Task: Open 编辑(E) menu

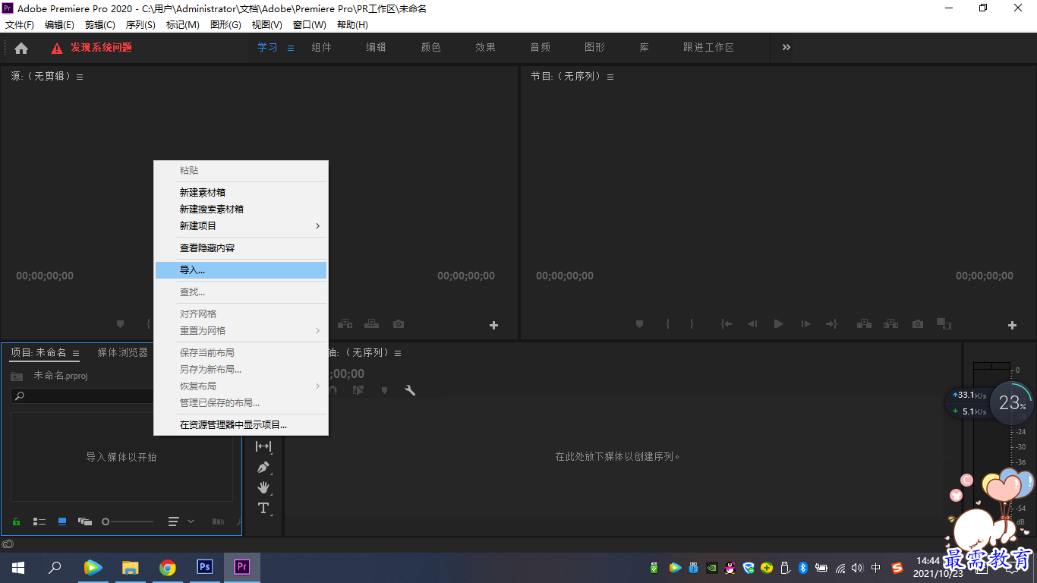Action: (59, 25)
